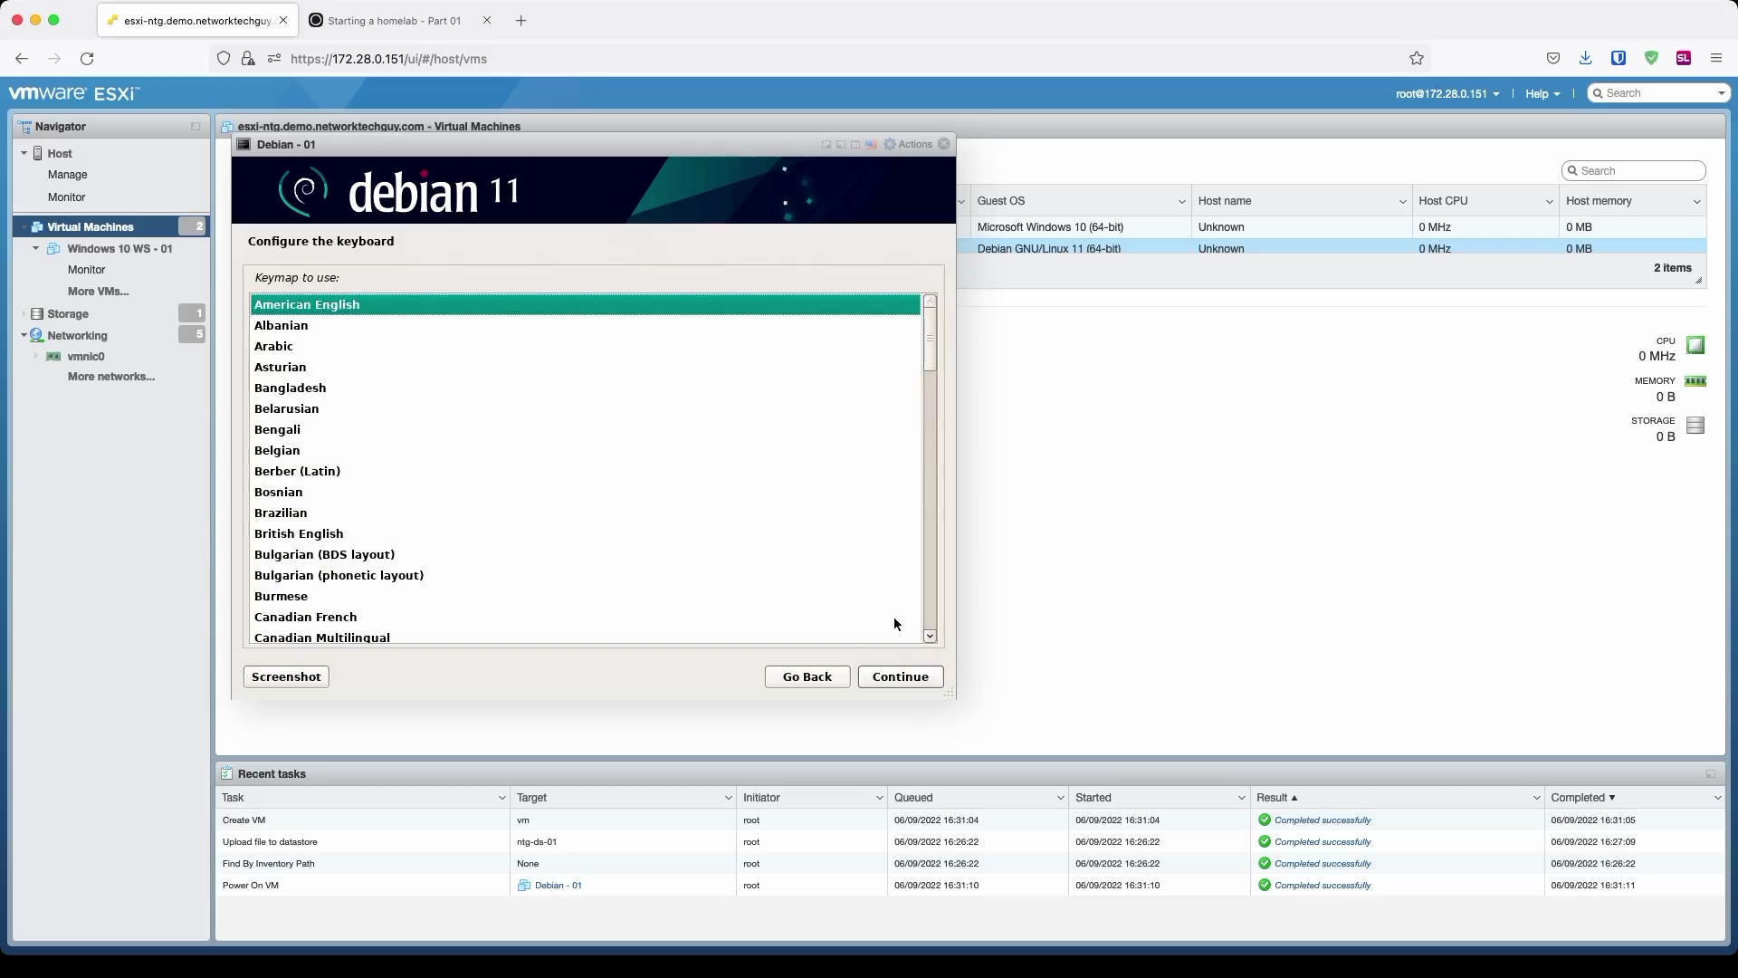Click the Go Back button
Image resolution: width=1738 pixels, height=978 pixels.
807,677
